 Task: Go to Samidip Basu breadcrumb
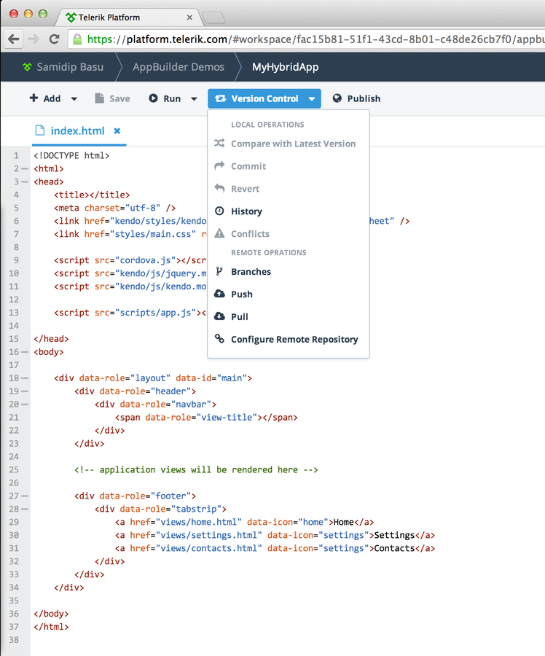(x=70, y=67)
